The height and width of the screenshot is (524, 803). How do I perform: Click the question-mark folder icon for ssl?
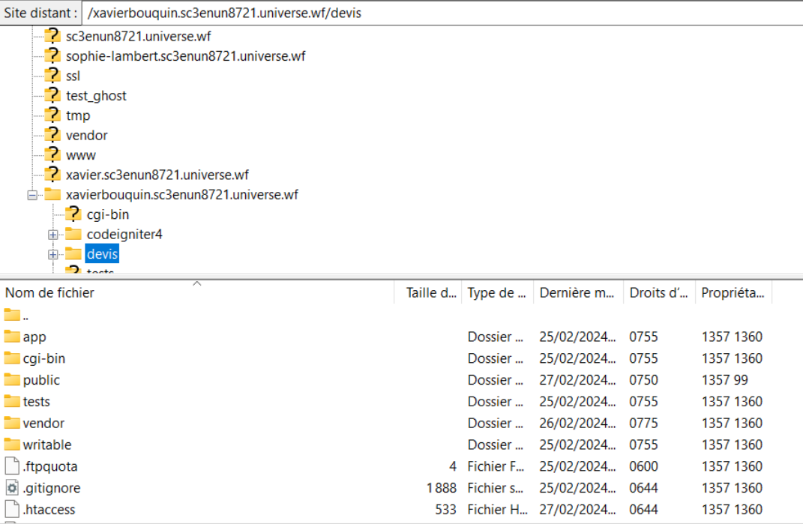click(52, 76)
